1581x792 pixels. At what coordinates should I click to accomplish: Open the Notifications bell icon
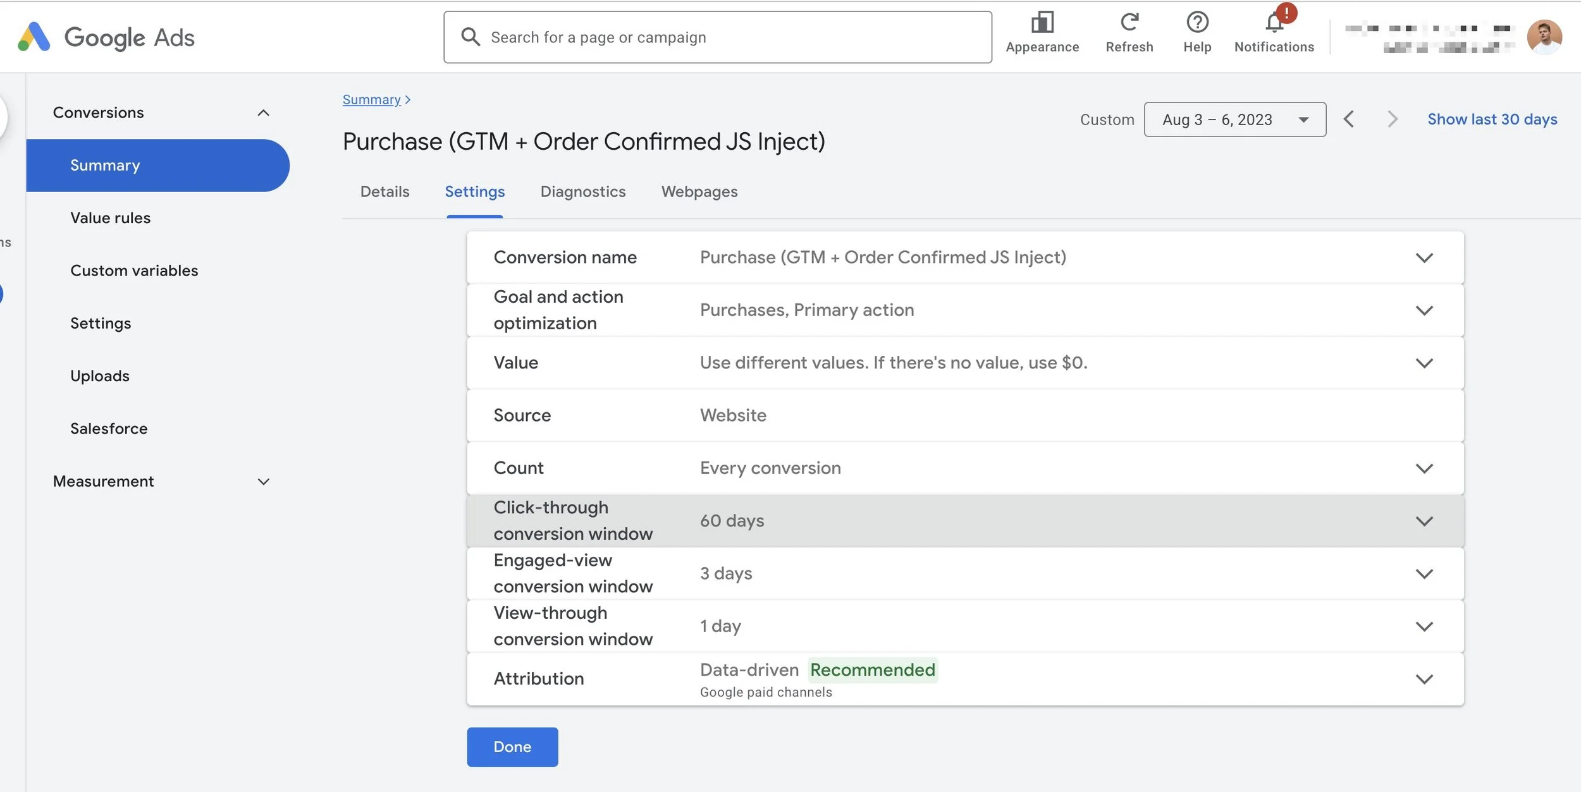1274,24
